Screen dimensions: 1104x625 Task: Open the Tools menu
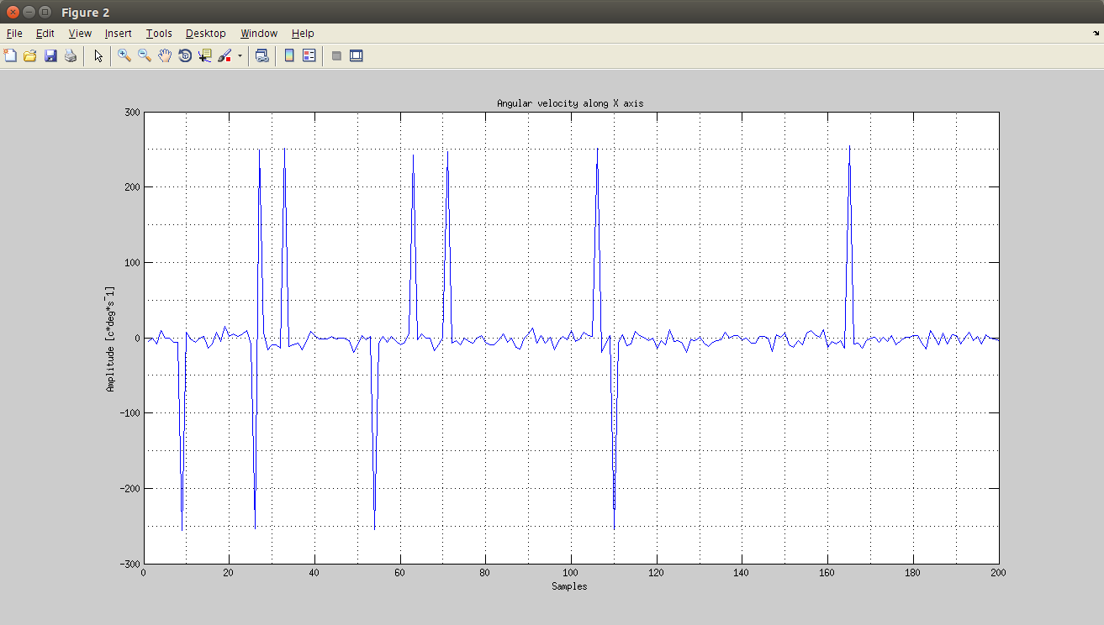(159, 34)
